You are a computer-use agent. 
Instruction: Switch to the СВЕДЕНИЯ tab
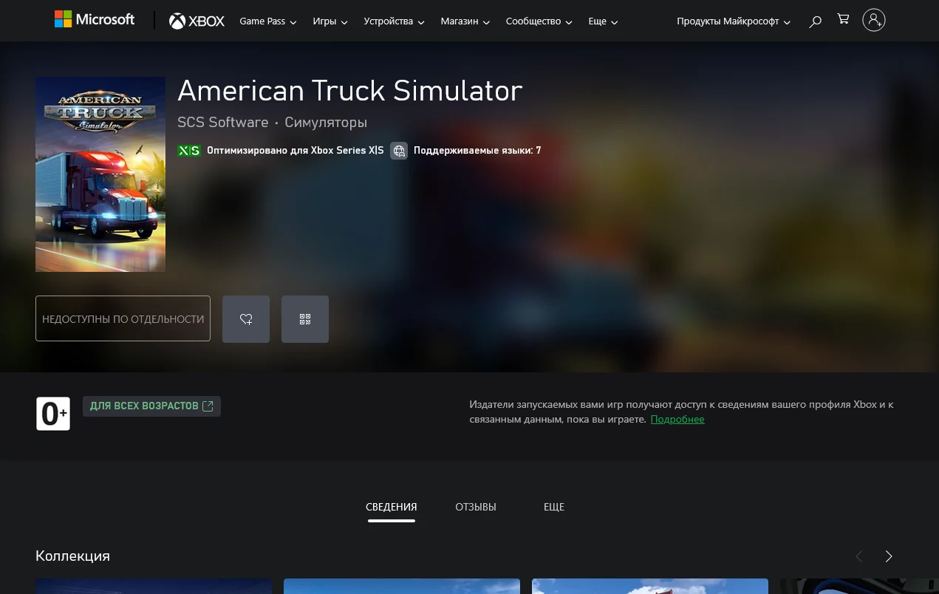click(392, 507)
